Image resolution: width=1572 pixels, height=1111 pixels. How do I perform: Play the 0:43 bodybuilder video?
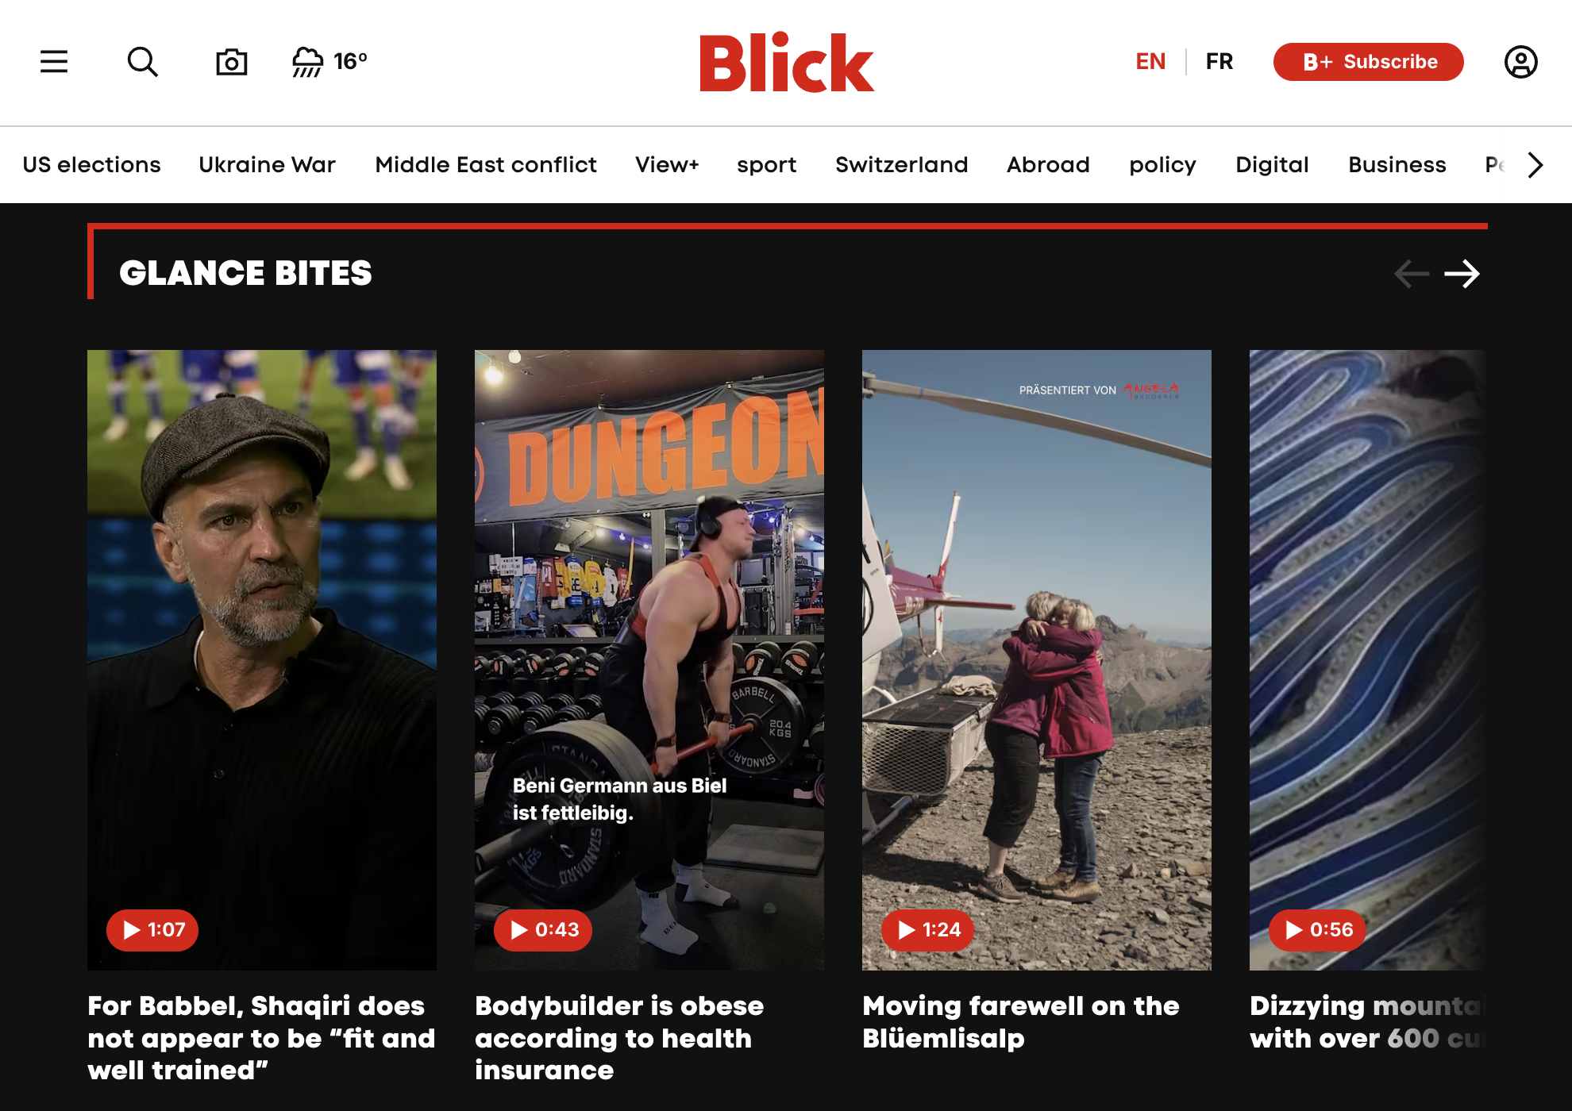point(543,930)
